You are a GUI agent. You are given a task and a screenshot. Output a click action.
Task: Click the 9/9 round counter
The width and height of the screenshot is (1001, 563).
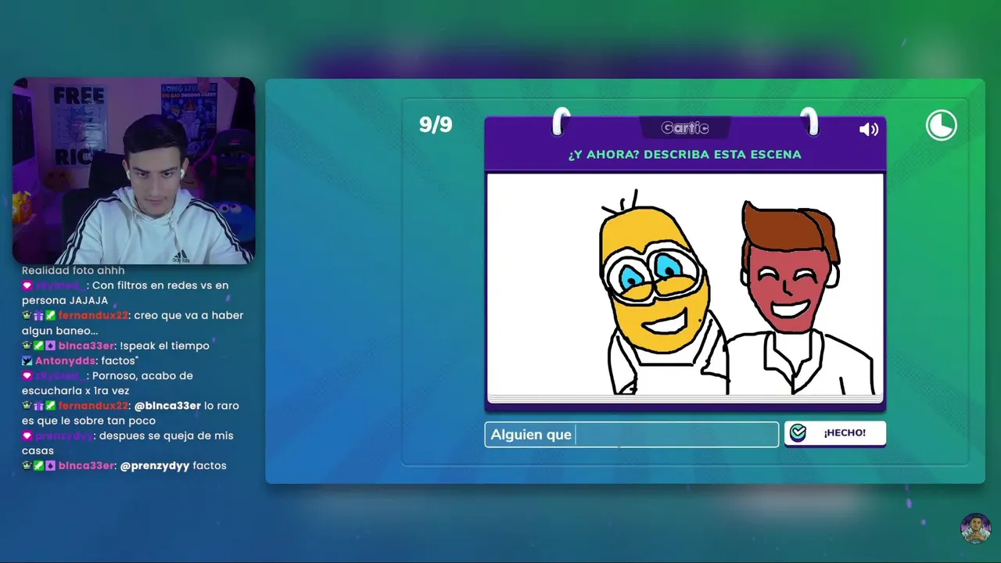coord(436,125)
